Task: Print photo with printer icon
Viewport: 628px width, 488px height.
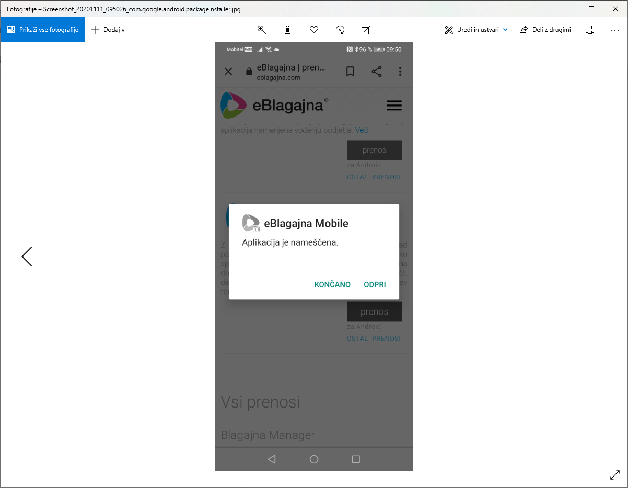Action: [x=590, y=30]
